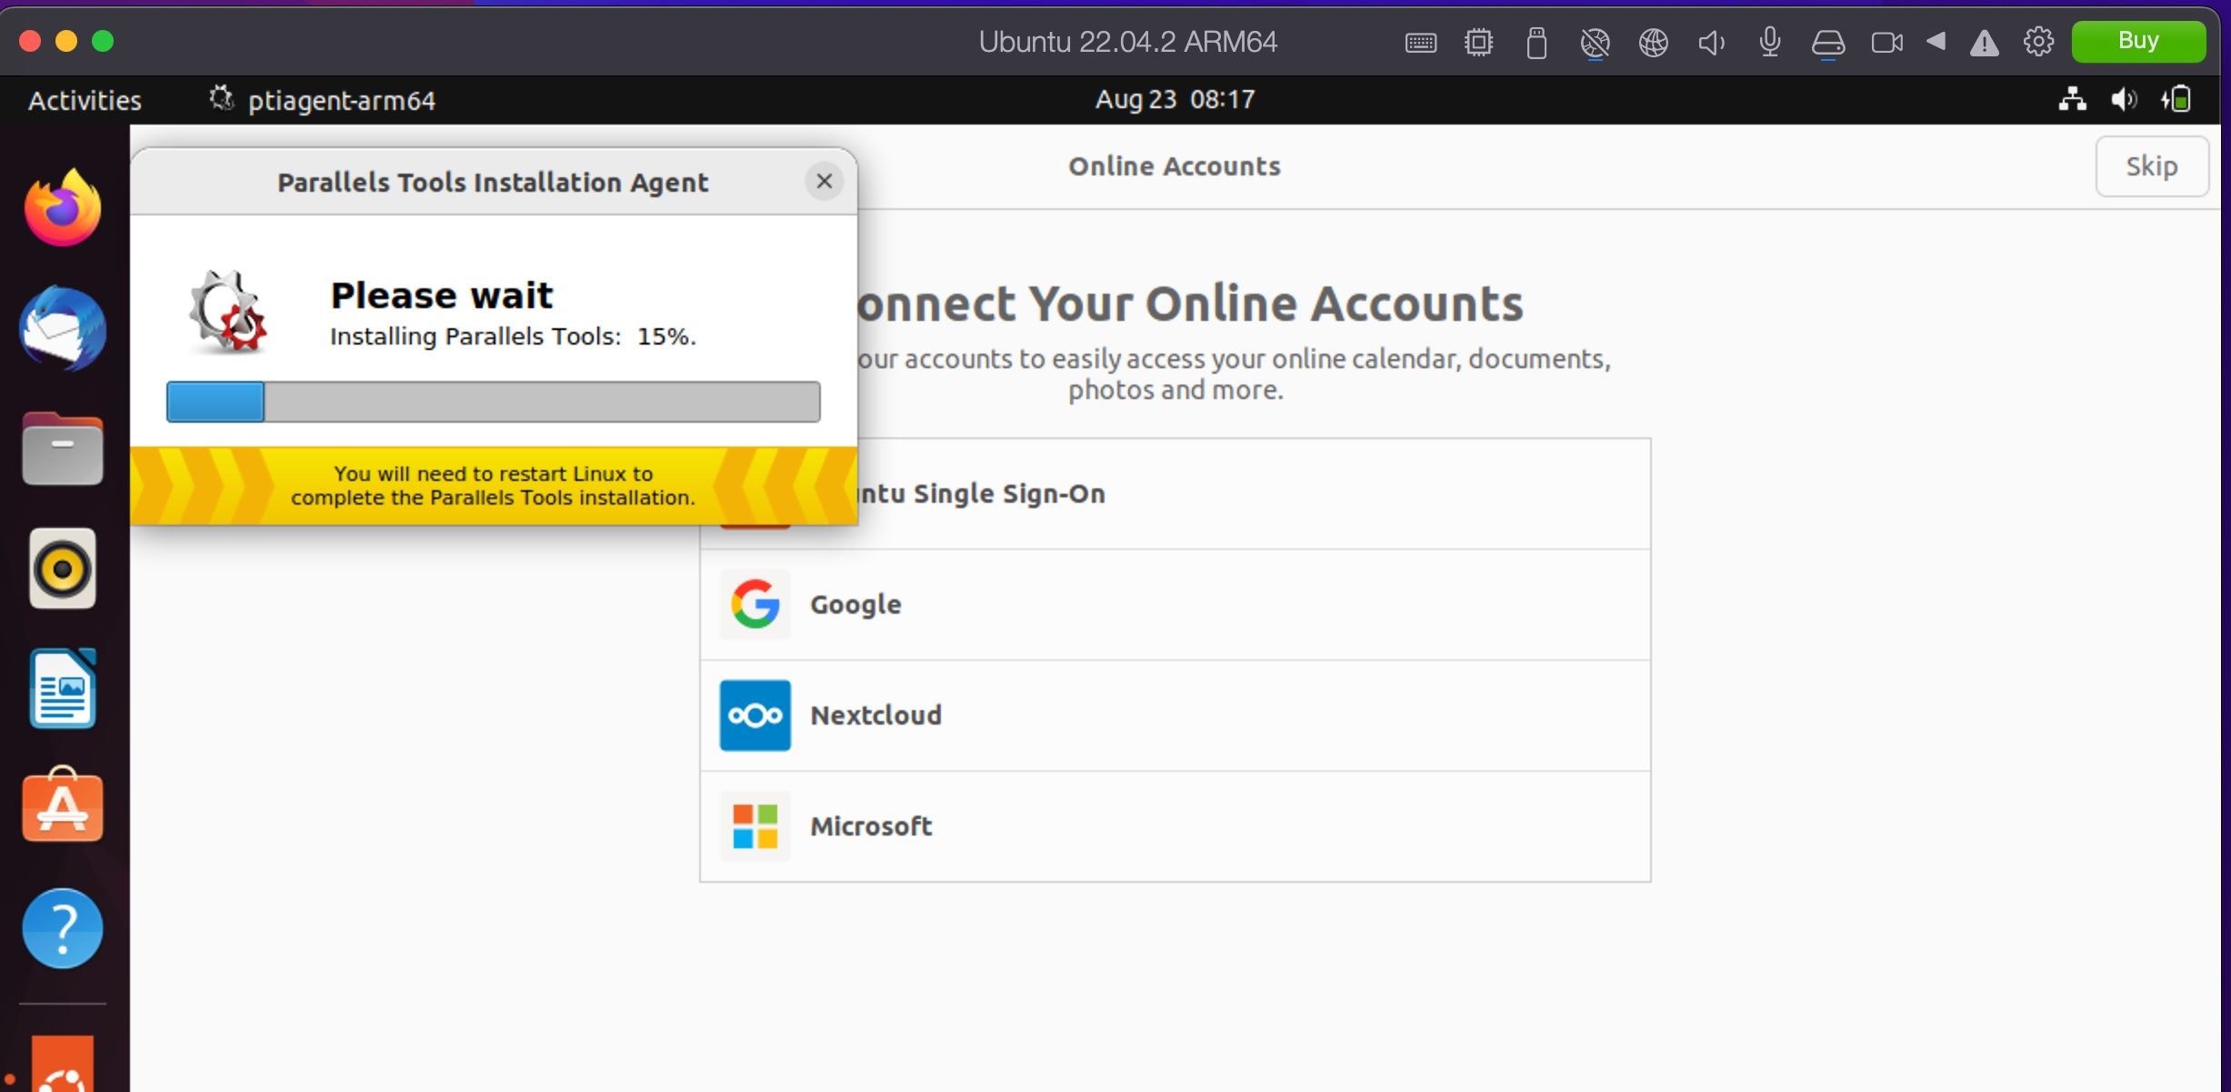
Task: Click the Parallels Tools installation progress bar
Action: coord(493,401)
